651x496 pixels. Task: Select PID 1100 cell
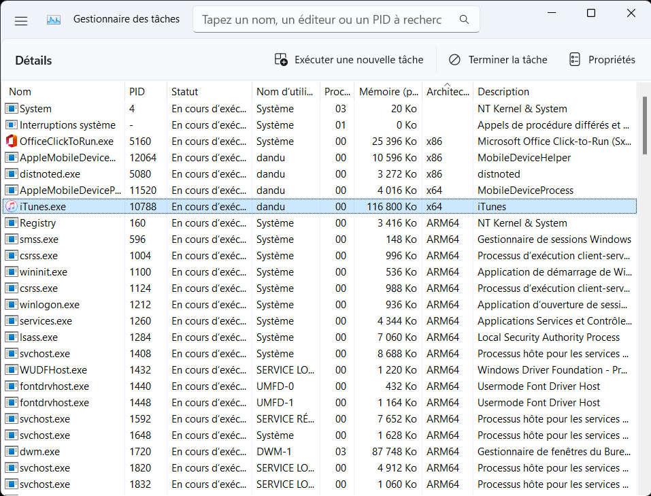coord(140,272)
